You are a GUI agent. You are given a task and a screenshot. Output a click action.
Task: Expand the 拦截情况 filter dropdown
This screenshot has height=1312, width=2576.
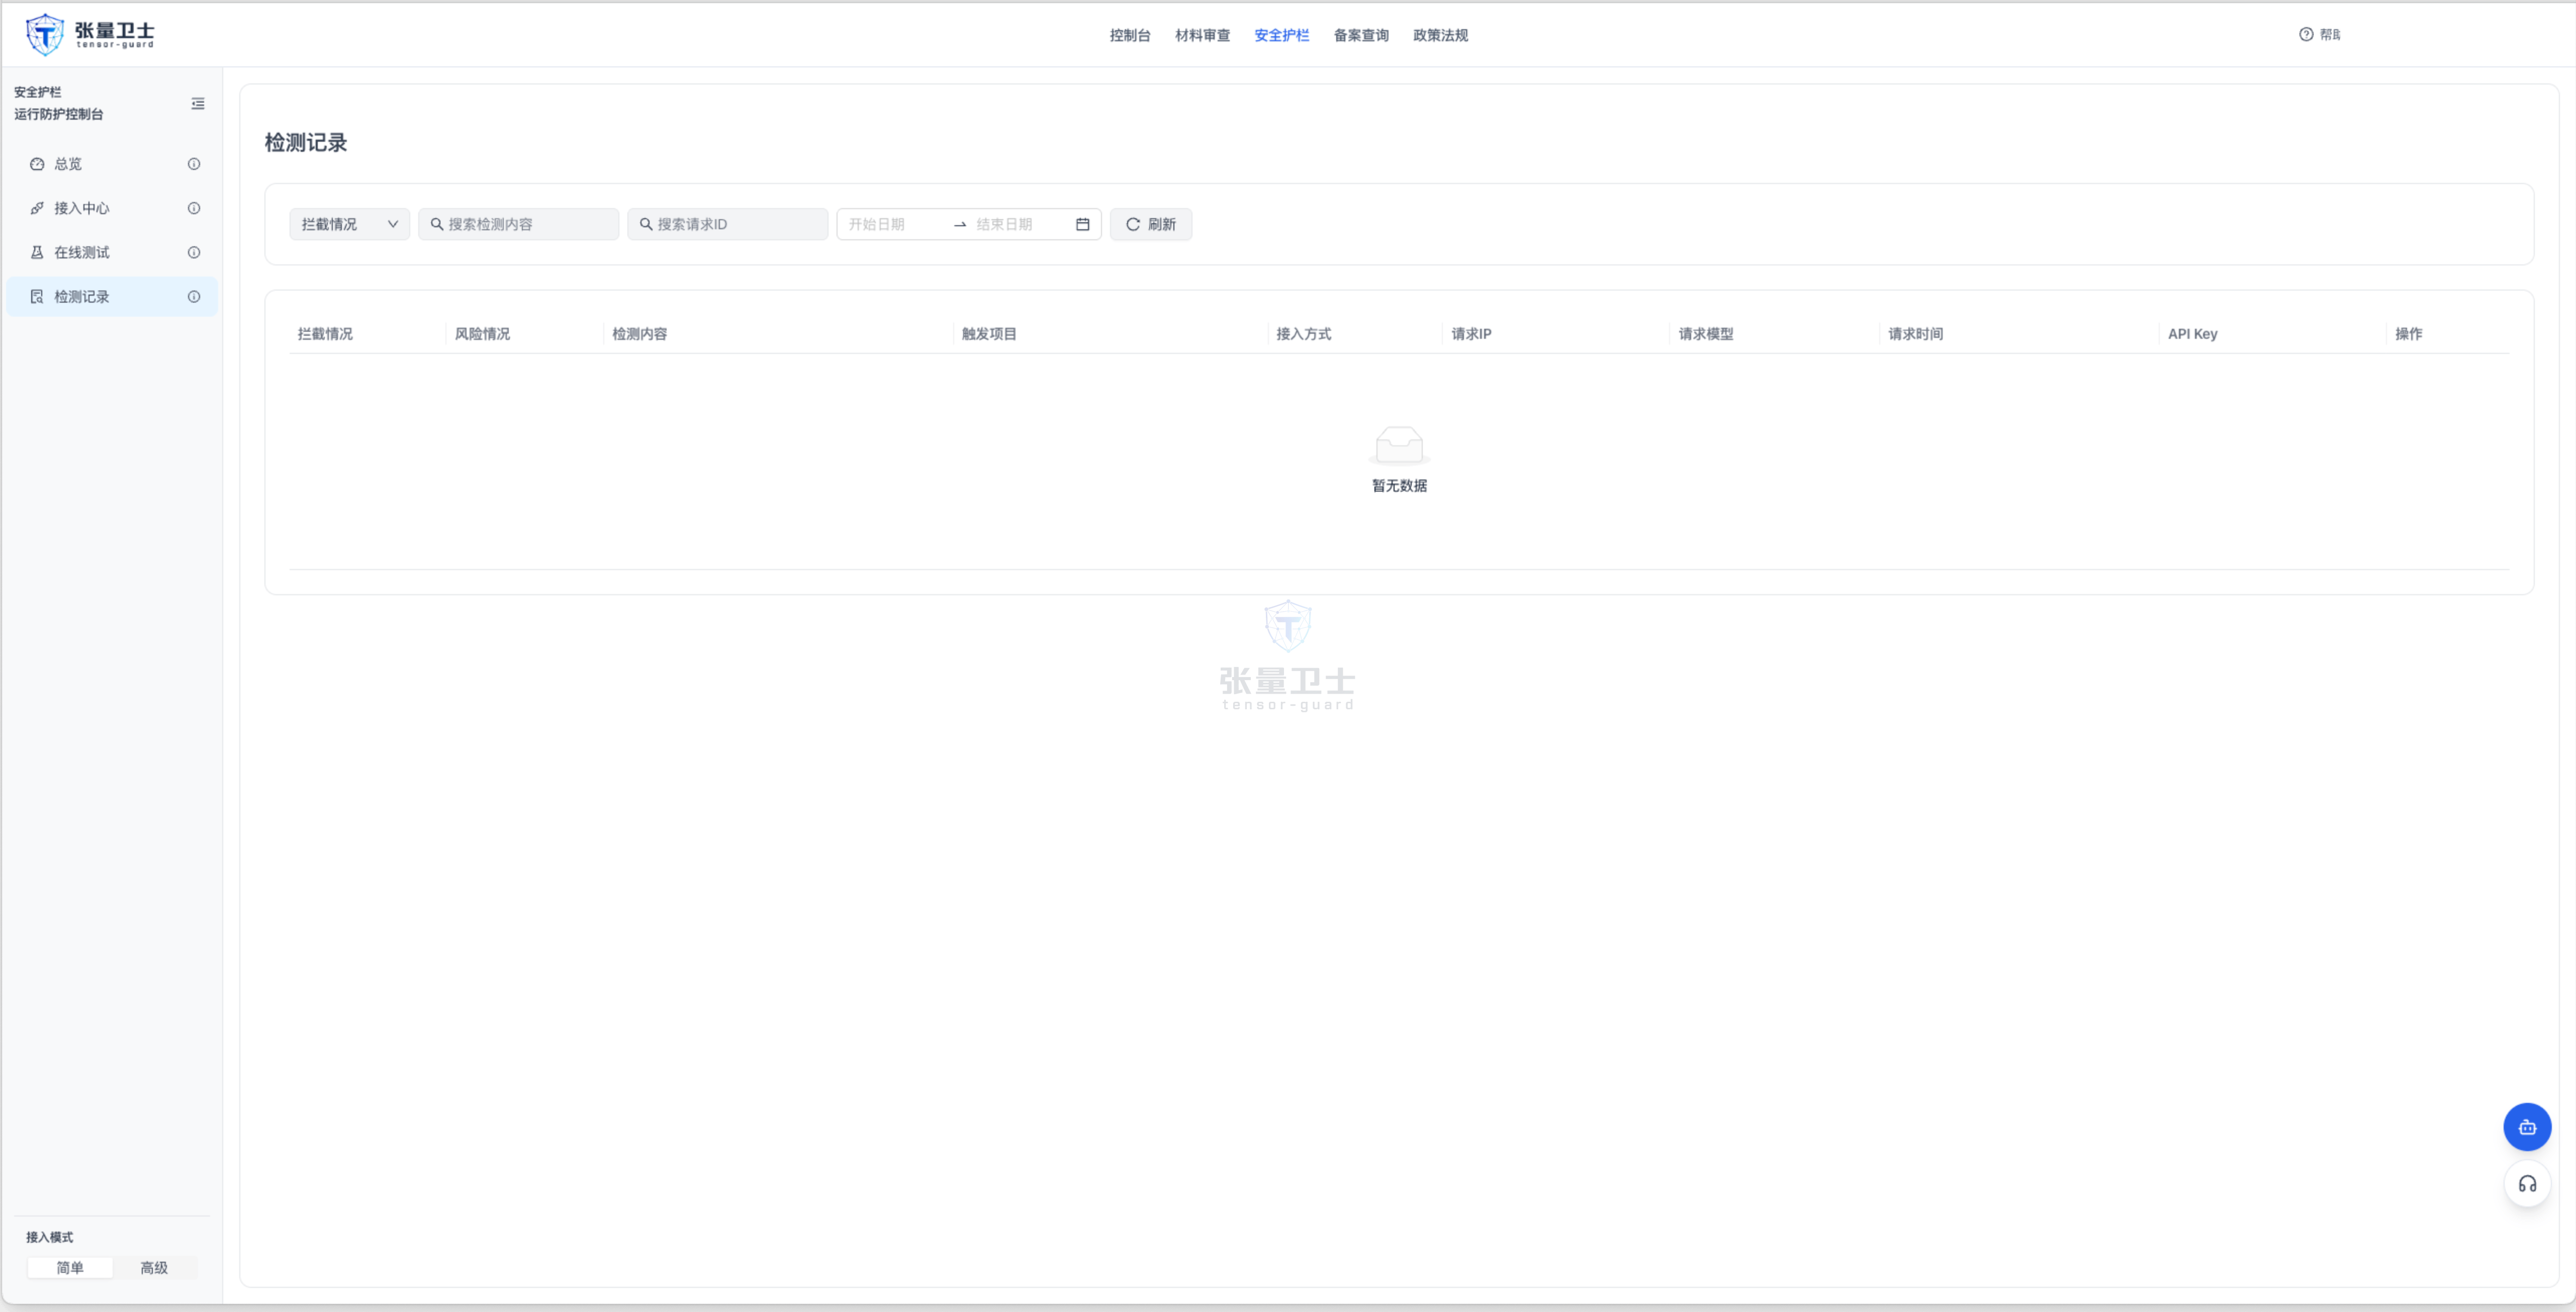click(349, 224)
